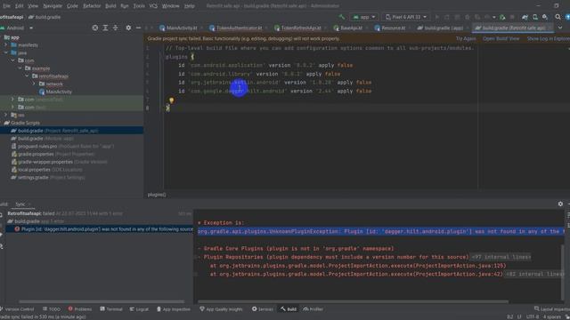Open the File menu
This screenshot has height=320, width=570.
[x=6, y=6]
